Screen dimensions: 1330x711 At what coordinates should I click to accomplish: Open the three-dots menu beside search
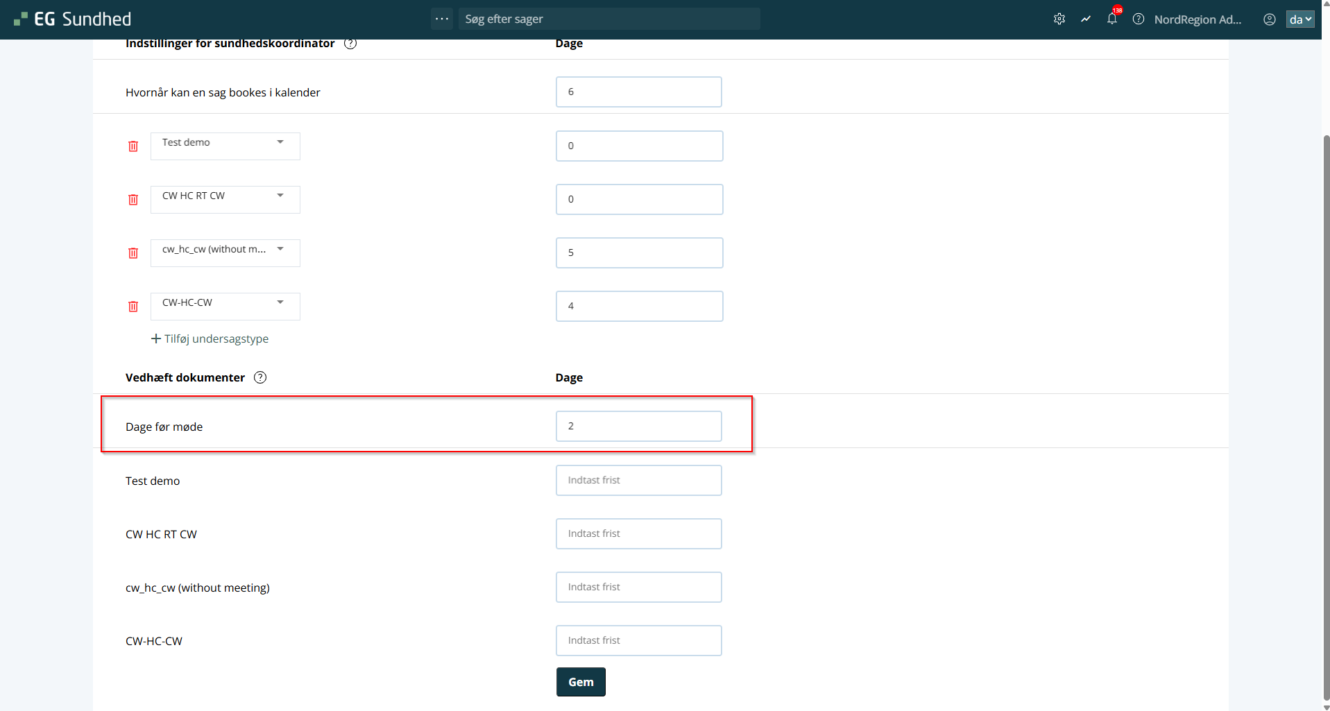point(442,19)
